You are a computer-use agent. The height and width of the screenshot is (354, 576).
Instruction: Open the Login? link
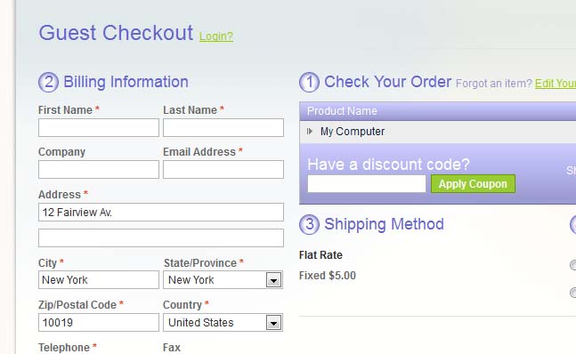click(216, 36)
